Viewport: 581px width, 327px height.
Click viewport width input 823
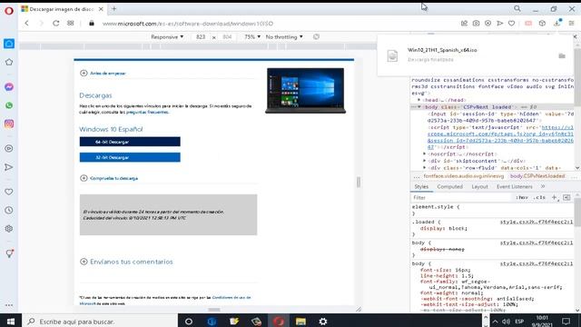point(201,36)
